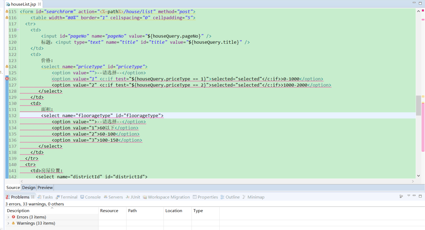Close the Problems view tab
The width and height of the screenshot is (425, 230).
click(x=33, y=197)
